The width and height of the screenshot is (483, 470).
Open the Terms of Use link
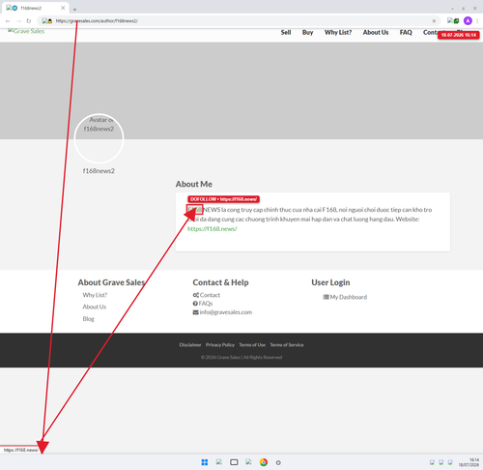point(252,345)
